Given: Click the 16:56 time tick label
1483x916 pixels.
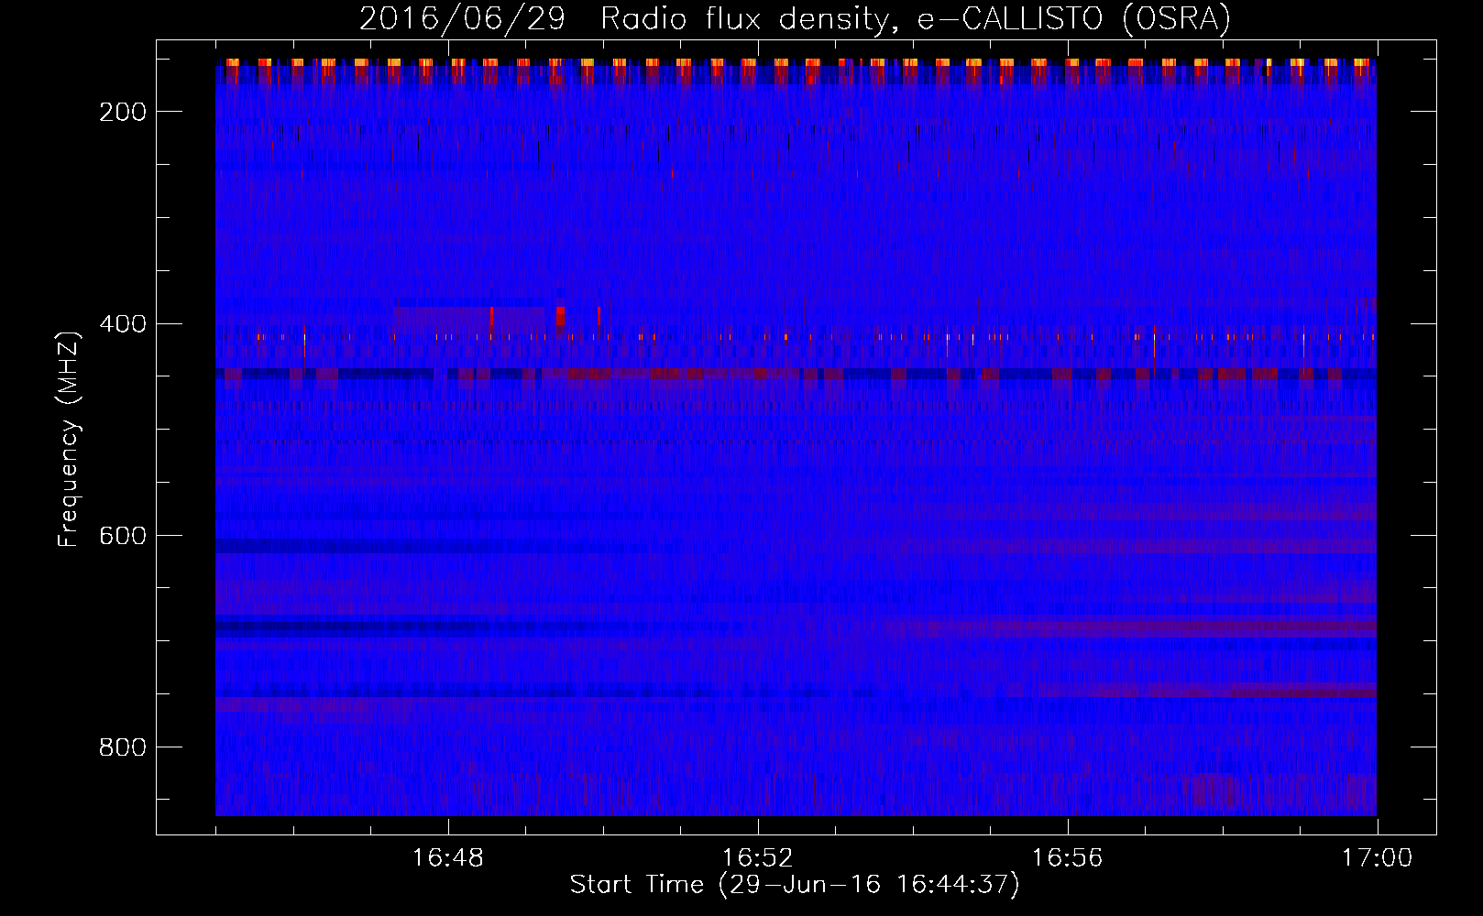Looking at the screenshot, I should coord(1068,858).
